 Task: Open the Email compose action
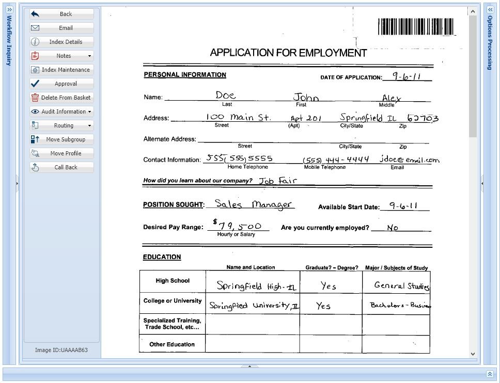coord(35,27)
